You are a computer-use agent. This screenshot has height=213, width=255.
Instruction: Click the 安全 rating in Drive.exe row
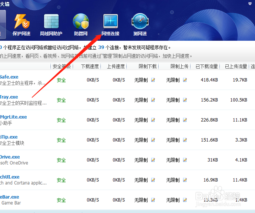(61, 160)
